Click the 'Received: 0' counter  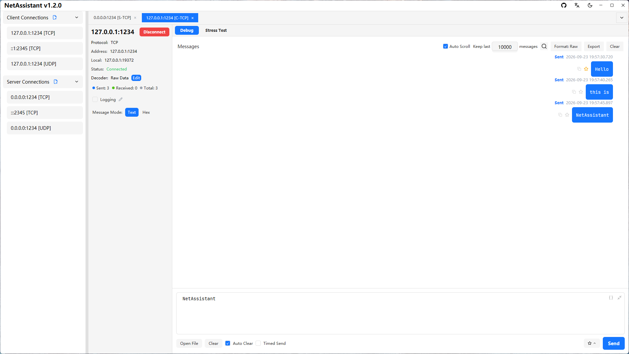[x=124, y=88]
